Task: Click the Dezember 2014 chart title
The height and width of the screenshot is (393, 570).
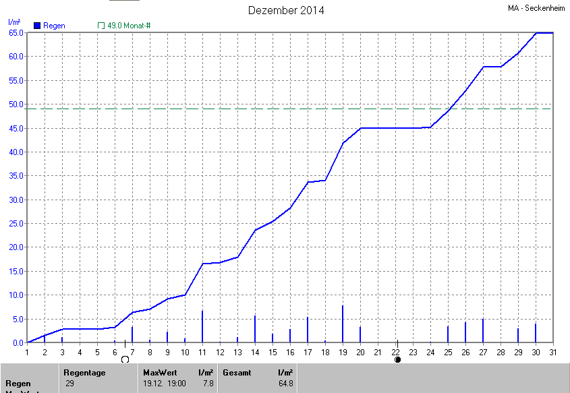Action: (286, 10)
